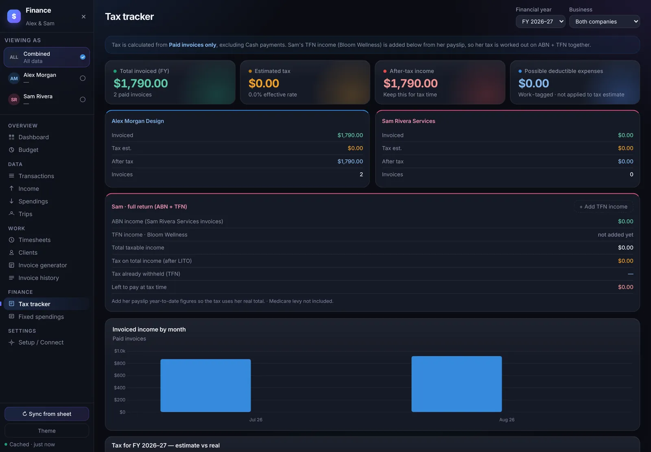This screenshot has height=452, width=651.
Task: Select the Sam Rivera radio button
Action: 83,99
